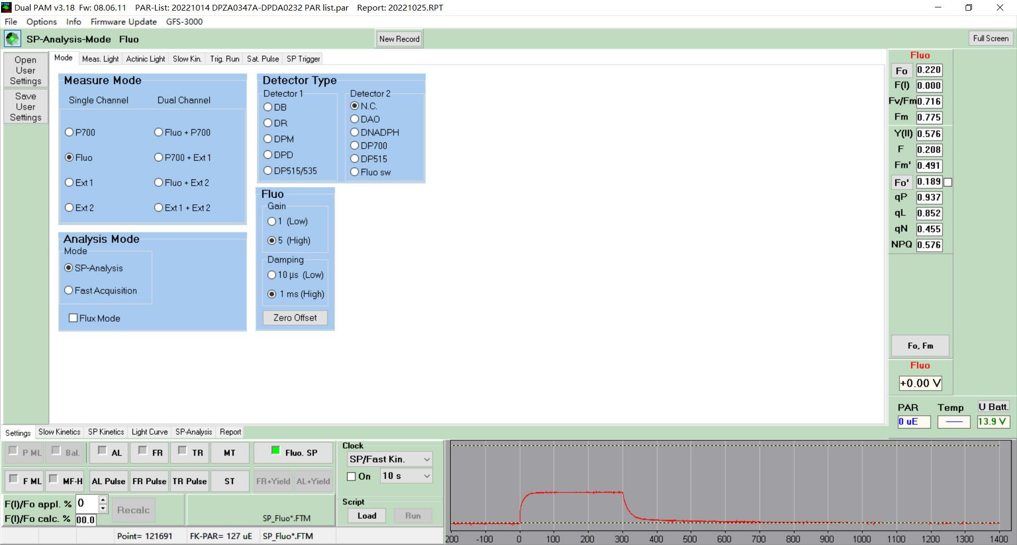
Task: Toggle the TR light button
Action: [x=190, y=452]
